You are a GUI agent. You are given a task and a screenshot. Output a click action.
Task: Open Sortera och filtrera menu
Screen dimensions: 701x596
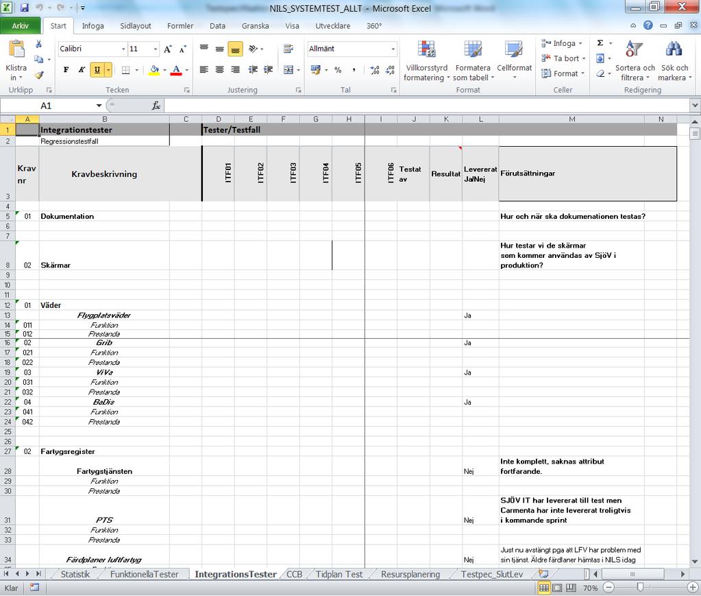[x=635, y=61]
